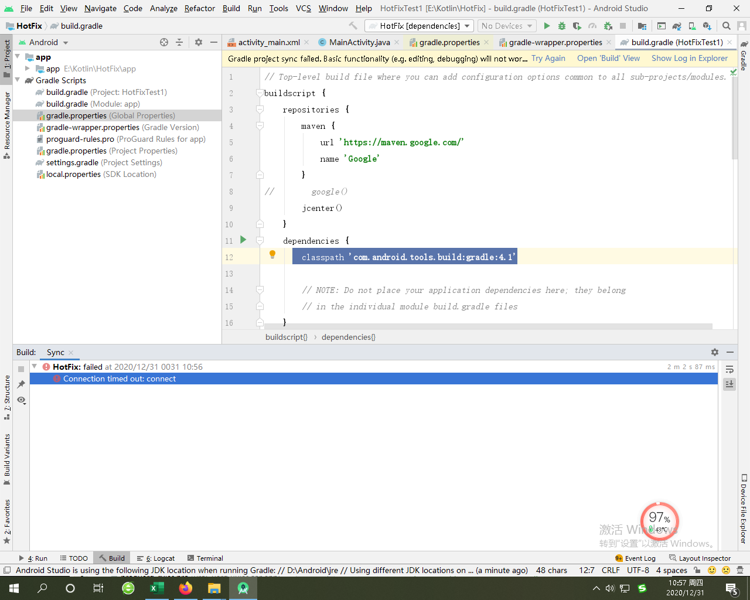Sync project with Gradle files icon
Image resolution: width=750 pixels, height=600 pixels.
click(677, 26)
